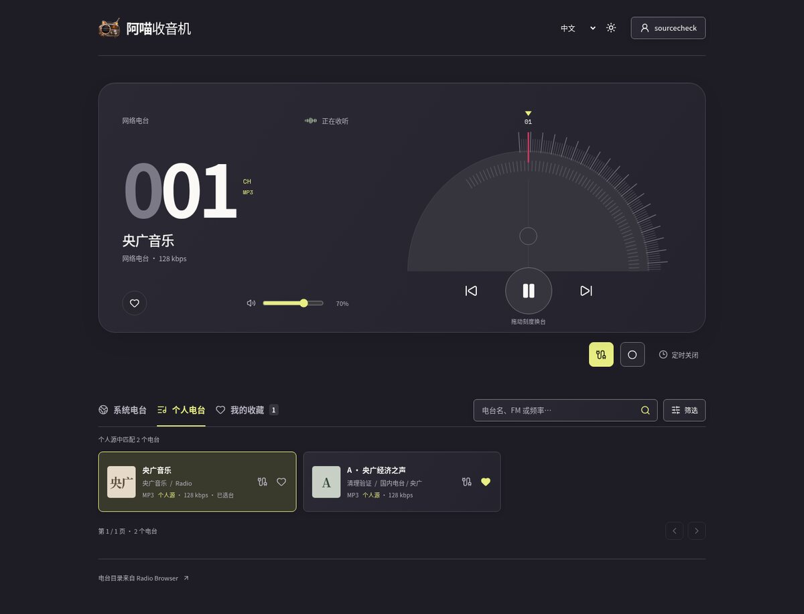Set volume on the yellow slider

pos(293,303)
